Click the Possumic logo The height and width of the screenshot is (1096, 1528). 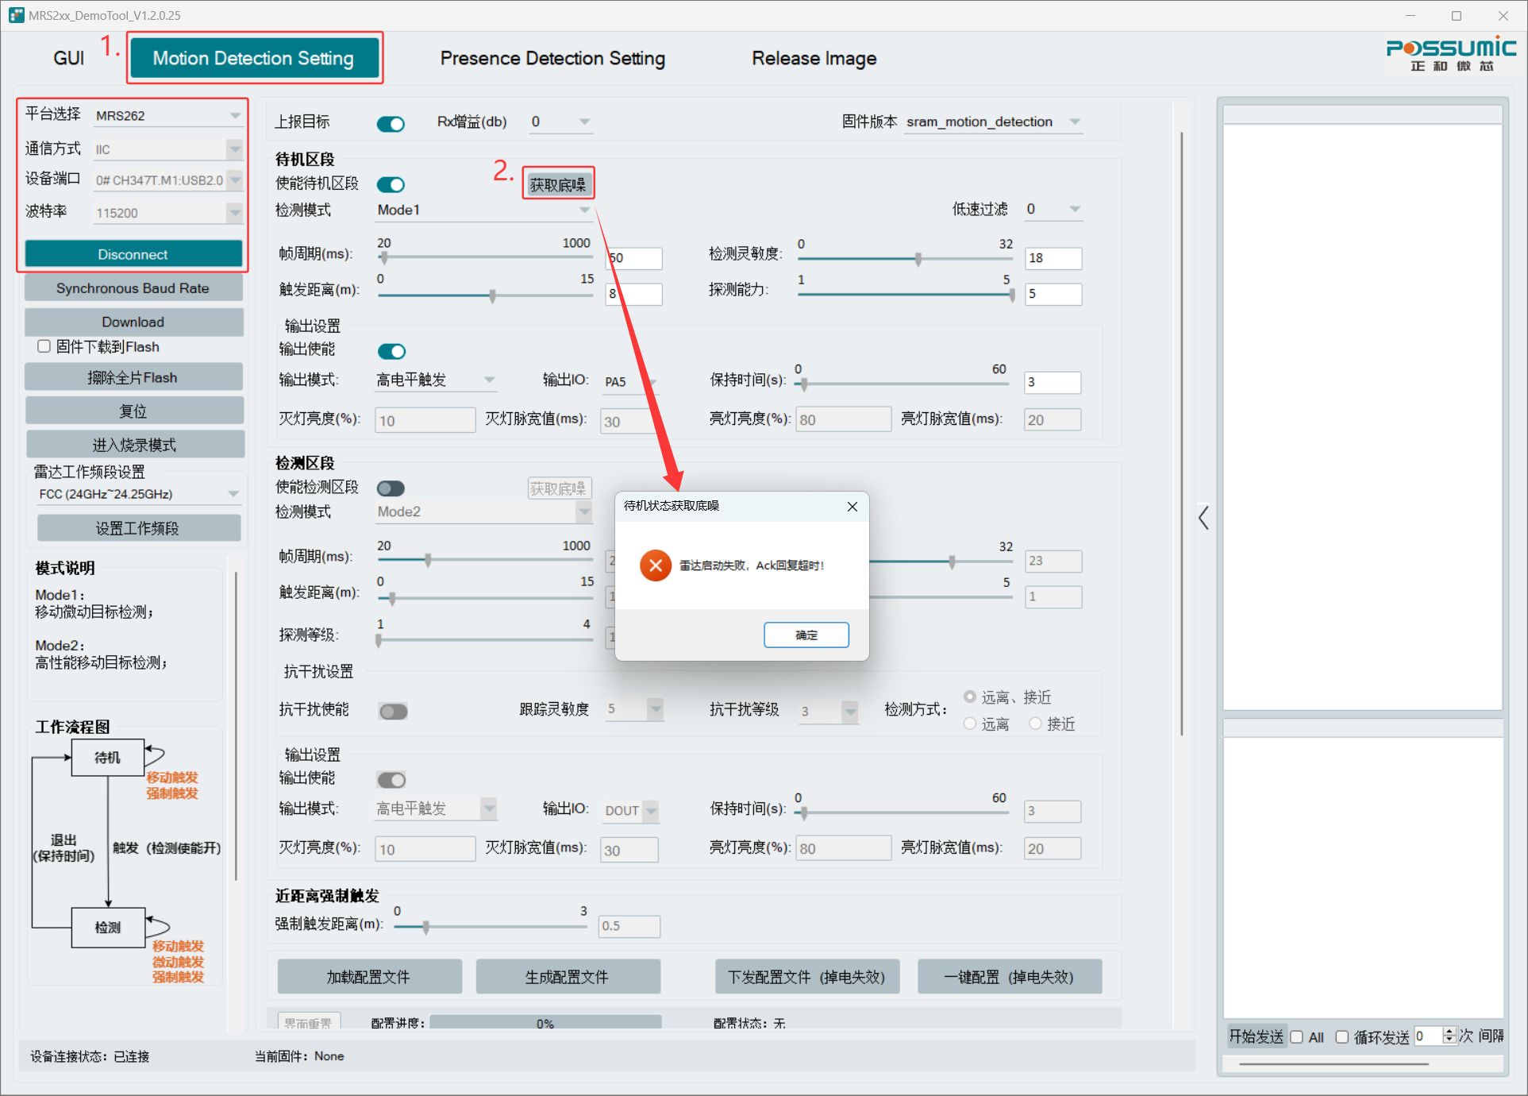1450,54
